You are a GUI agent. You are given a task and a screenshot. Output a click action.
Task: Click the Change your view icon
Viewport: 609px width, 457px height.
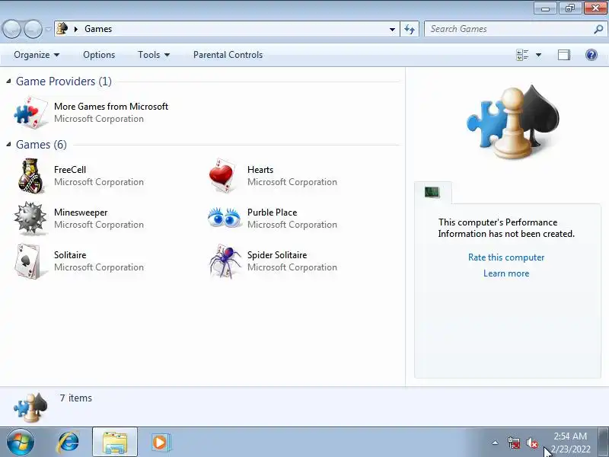[522, 55]
